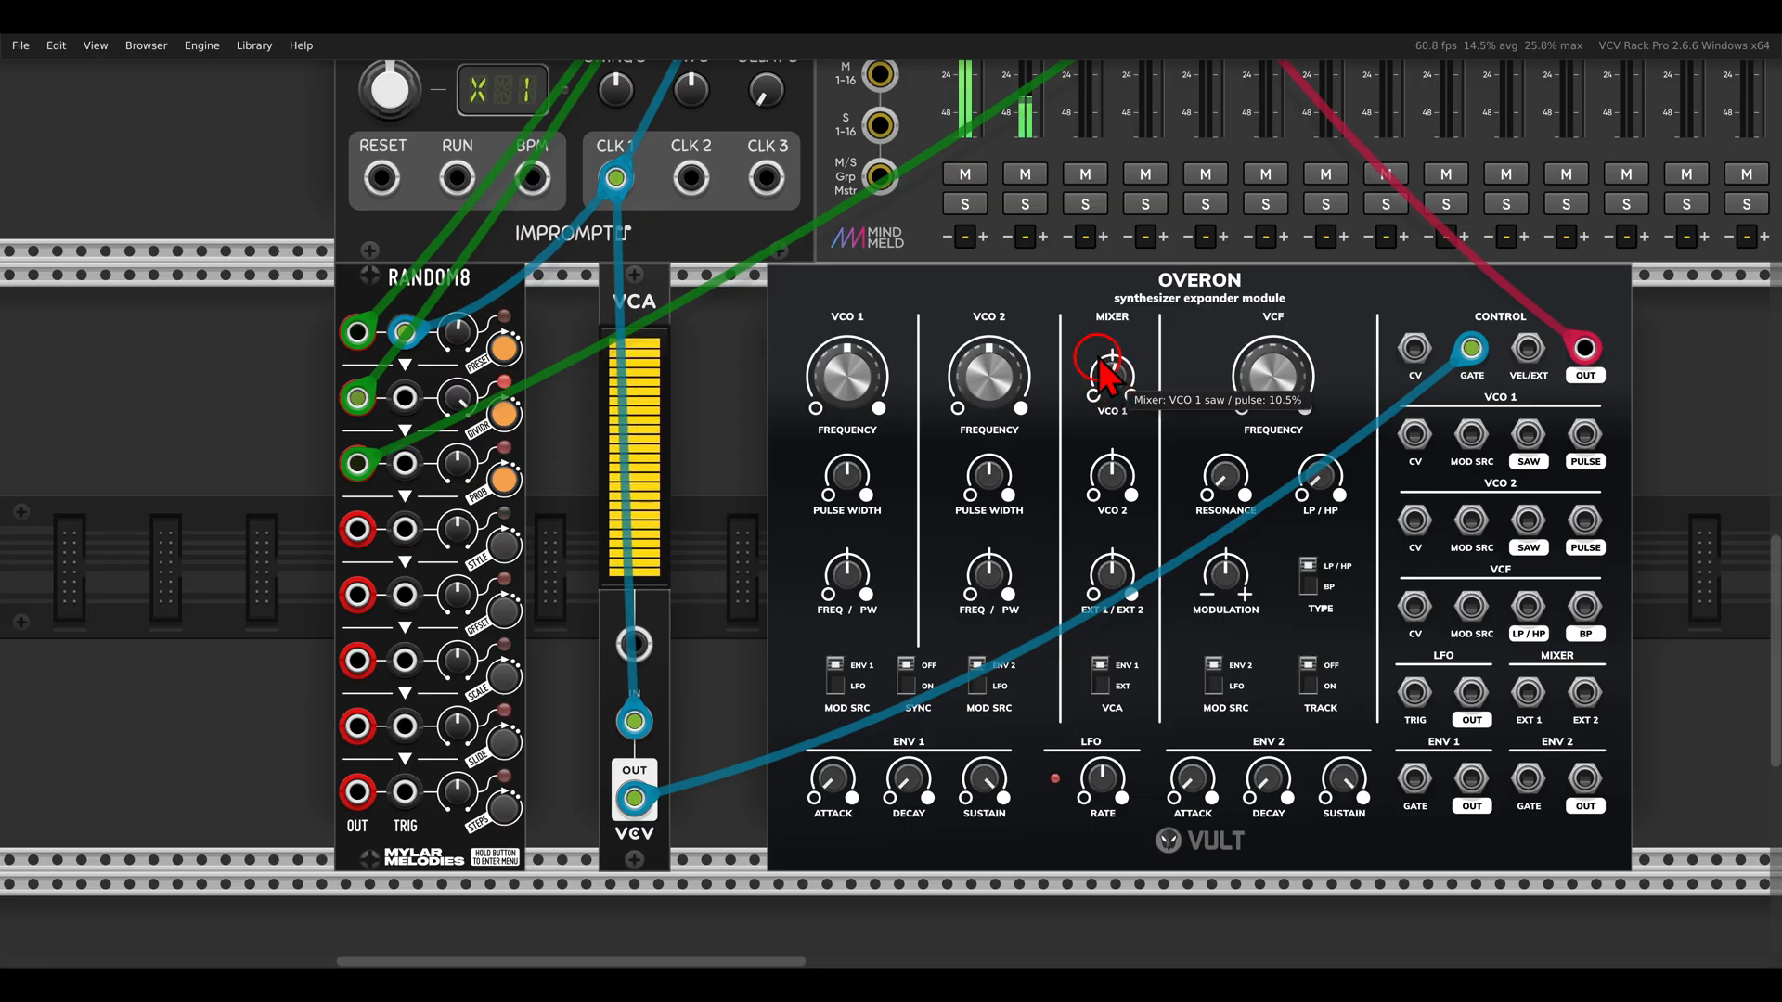
Task: Toggle VCF TRACK off/on switch
Action: coord(1308,675)
